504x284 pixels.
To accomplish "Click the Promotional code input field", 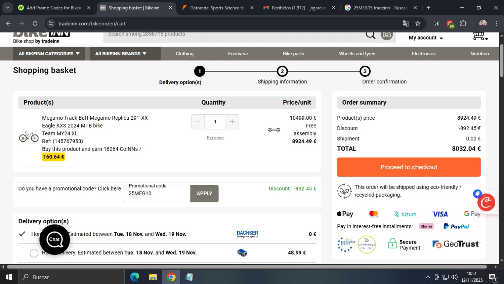I will coord(157,193).
